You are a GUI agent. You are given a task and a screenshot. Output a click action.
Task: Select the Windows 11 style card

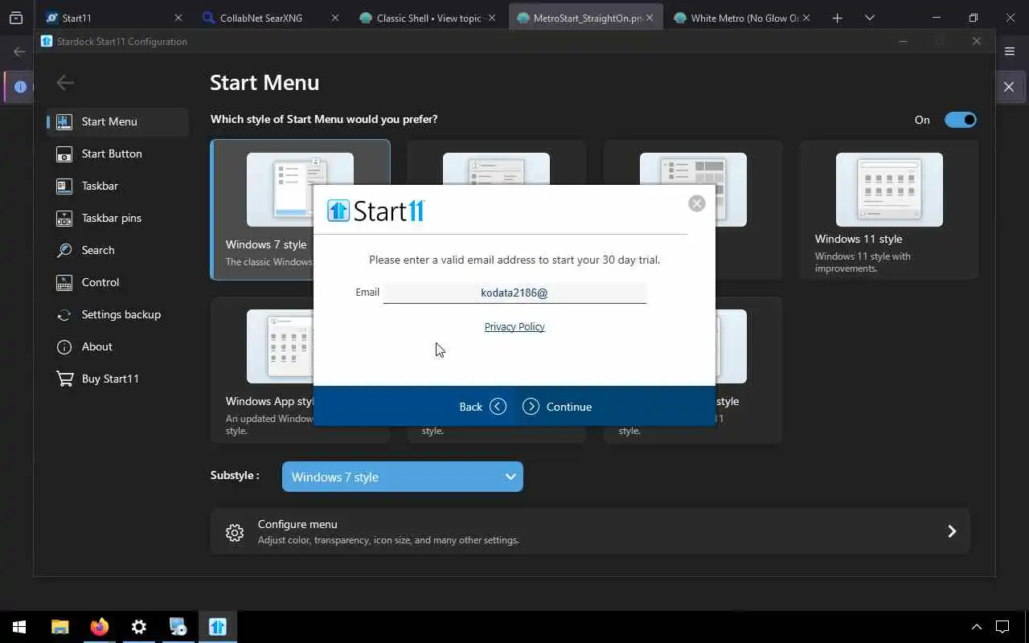pyautogui.click(x=889, y=210)
